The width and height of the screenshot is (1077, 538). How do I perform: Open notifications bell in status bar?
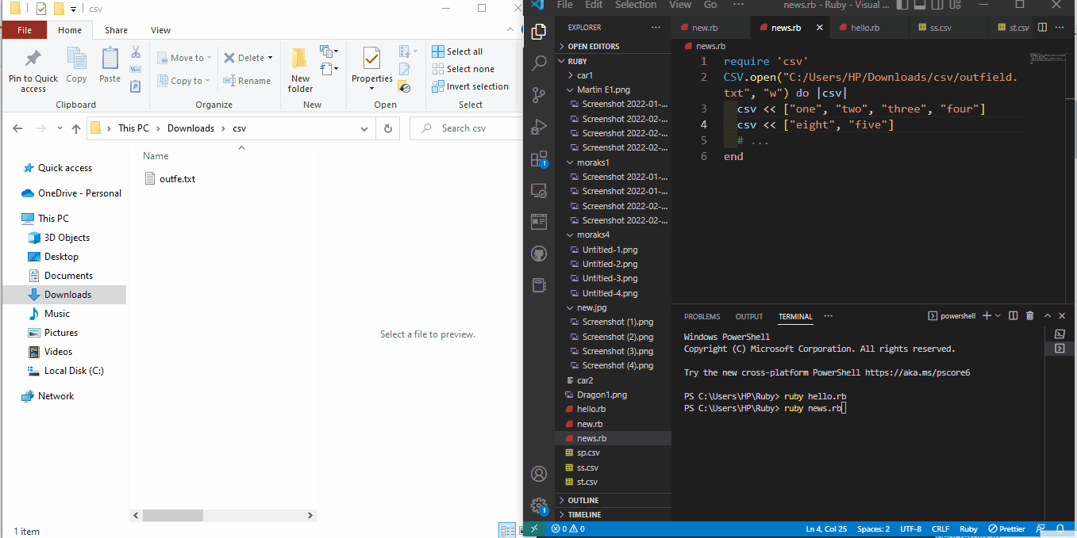1060,528
